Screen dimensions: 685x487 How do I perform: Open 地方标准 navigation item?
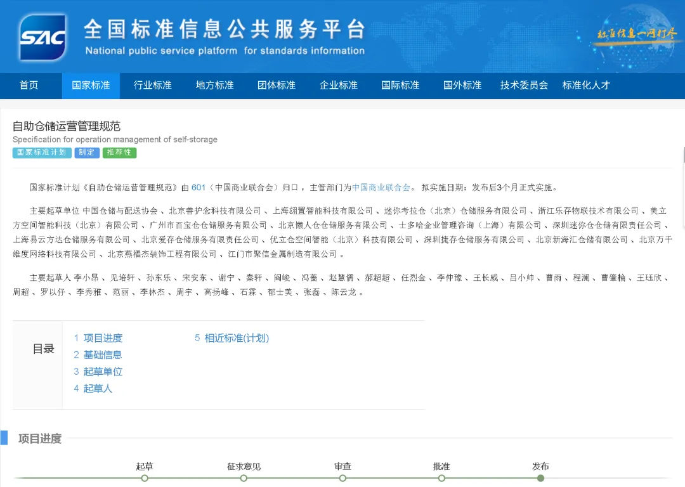(x=214, y=85)
